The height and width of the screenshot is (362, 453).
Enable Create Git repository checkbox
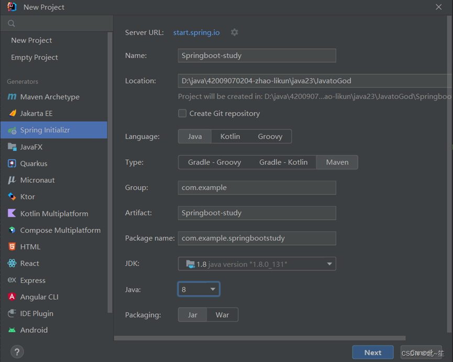(182, 113)
